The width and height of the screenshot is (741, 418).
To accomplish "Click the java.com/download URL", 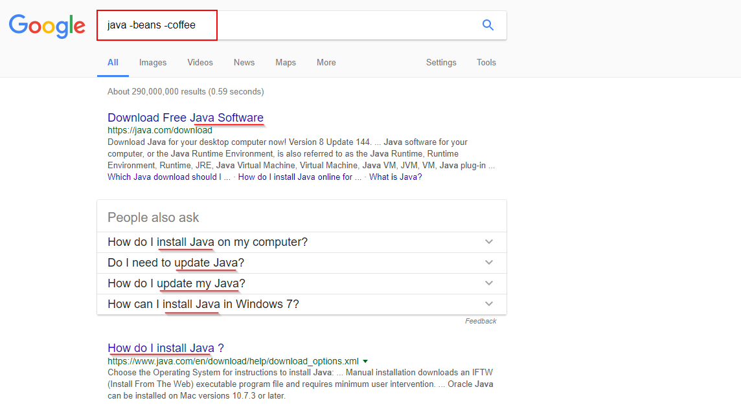I will (160, 130).
